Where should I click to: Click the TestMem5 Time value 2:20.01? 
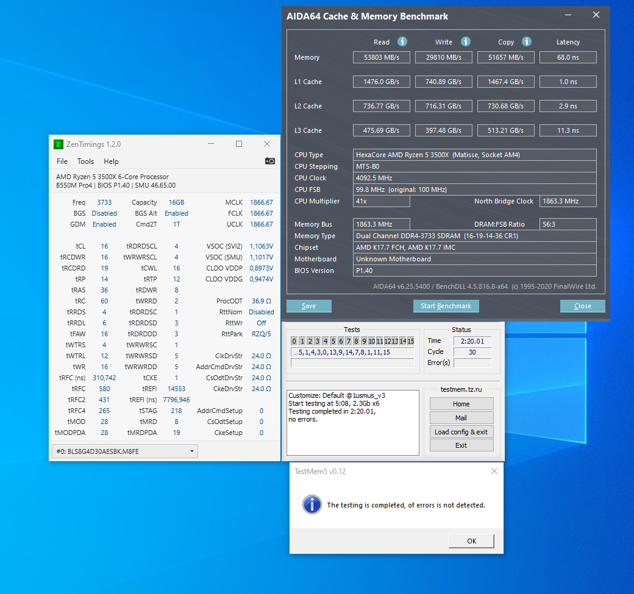click(x=472, y=341)
